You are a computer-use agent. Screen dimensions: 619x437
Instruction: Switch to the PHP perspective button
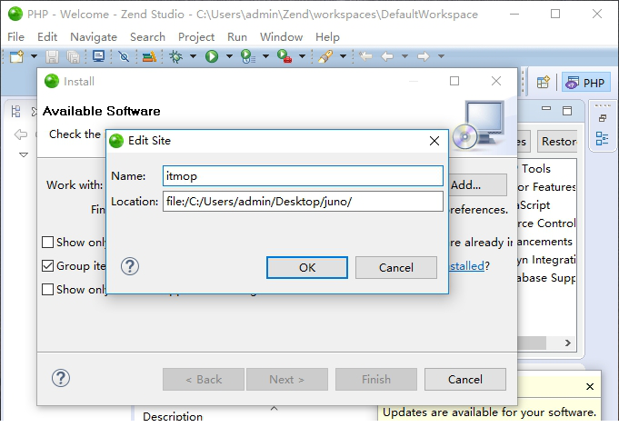tap(586, 83)
